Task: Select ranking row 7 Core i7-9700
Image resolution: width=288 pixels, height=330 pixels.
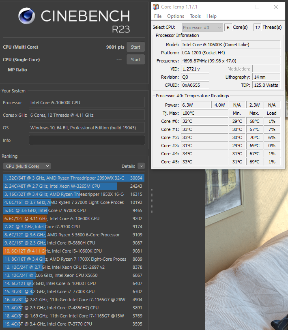Action: coord(74,227)
